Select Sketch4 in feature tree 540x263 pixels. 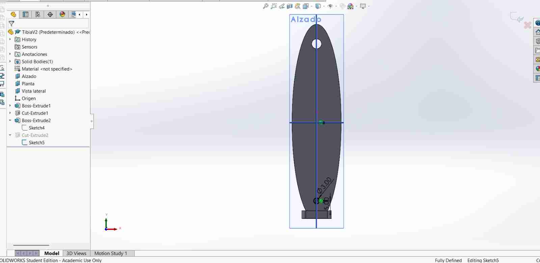(33, 128)
